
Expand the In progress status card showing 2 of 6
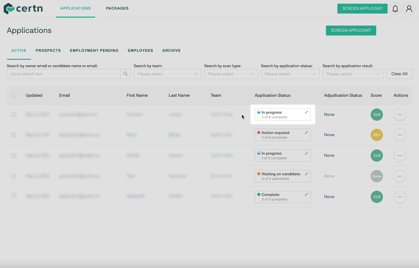306,112
